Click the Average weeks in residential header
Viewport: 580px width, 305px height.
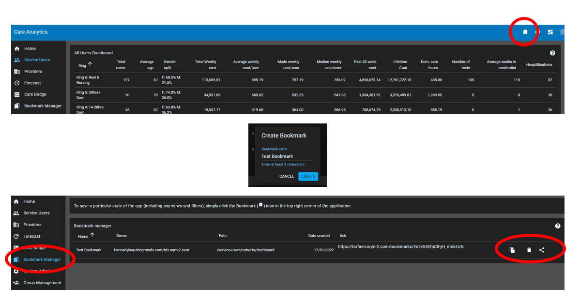pos(501,65)
